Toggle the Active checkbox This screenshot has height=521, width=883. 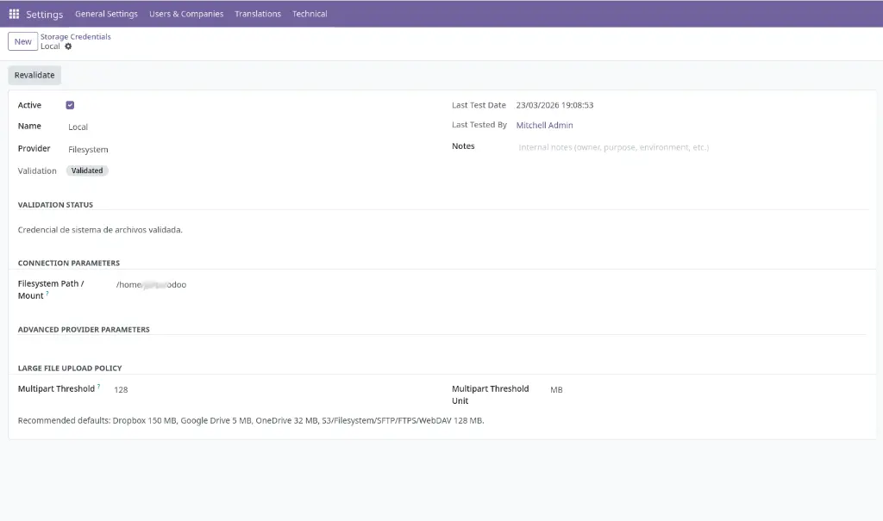coord(70,105)
